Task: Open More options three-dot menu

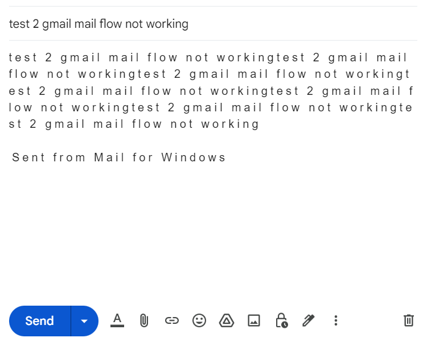Action: tap(336, 320)
